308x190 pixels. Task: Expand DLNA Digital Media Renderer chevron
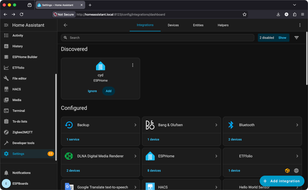(136, 156)
